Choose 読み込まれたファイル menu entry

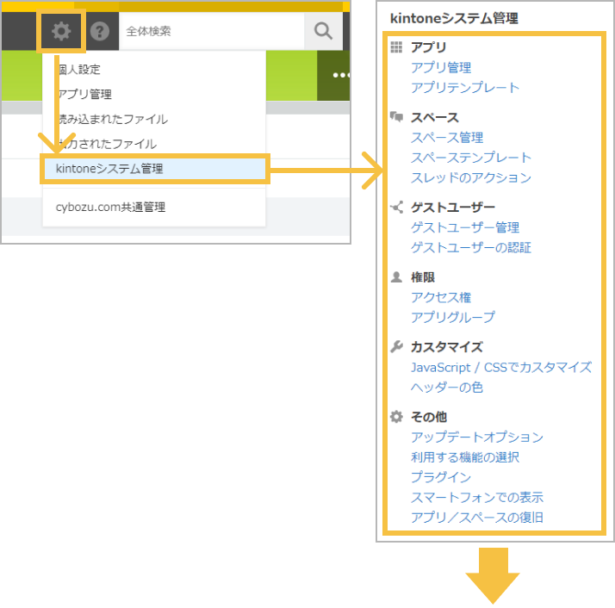click(x=153, y=119)
